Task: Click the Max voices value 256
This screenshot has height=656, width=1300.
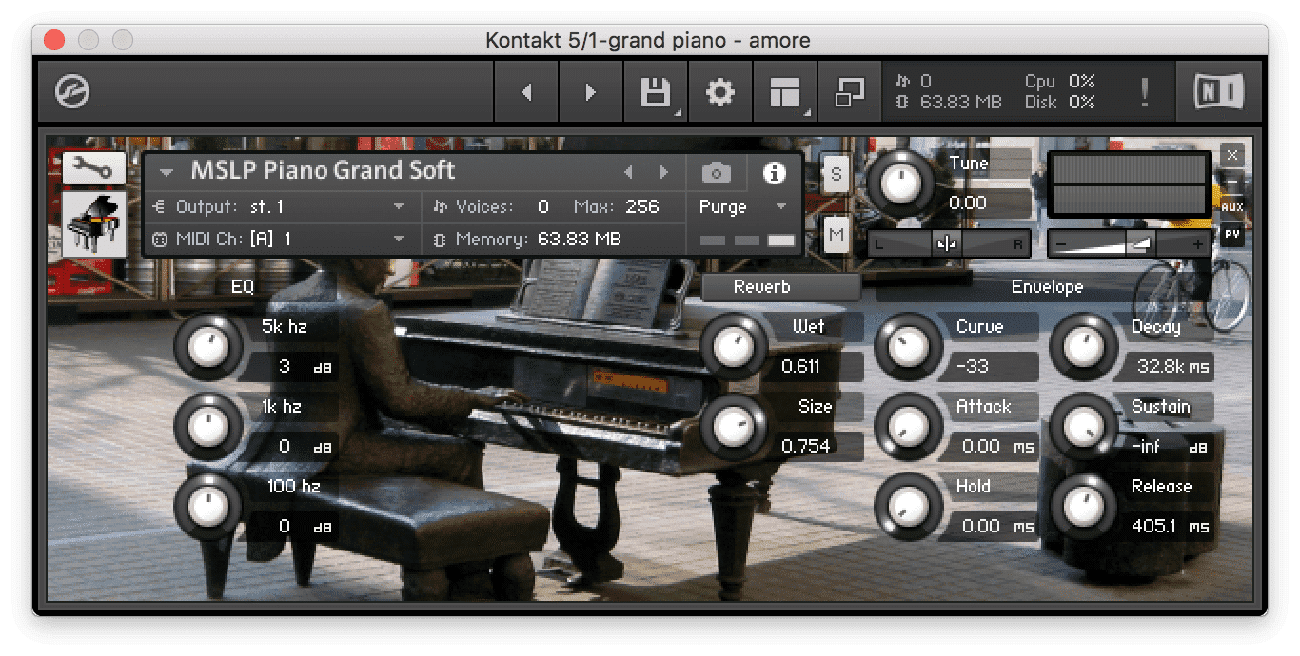Action: pos(642,206)
